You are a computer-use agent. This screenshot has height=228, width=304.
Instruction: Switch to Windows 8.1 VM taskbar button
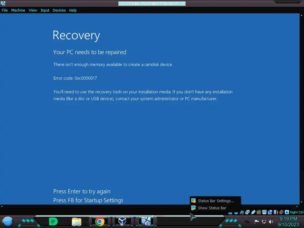[x=146, y=221]
